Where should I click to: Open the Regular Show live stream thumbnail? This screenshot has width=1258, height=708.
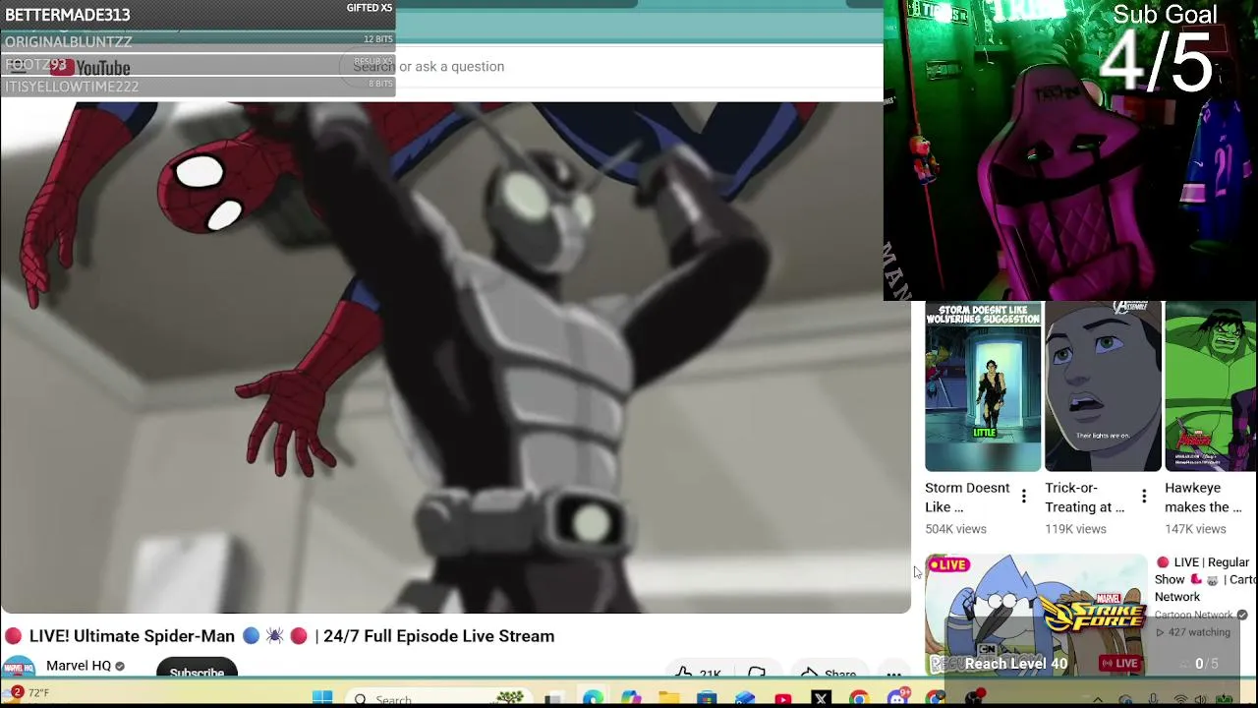click(x=1036, y=615)
